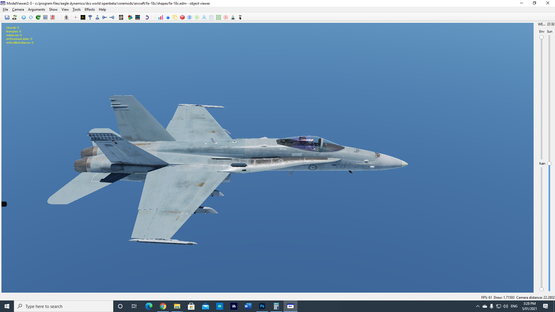Open Photoshop from the taskbar
The image size is (555, 312).
262,306
